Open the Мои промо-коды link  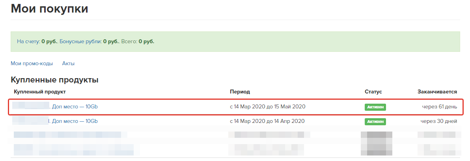32,63
